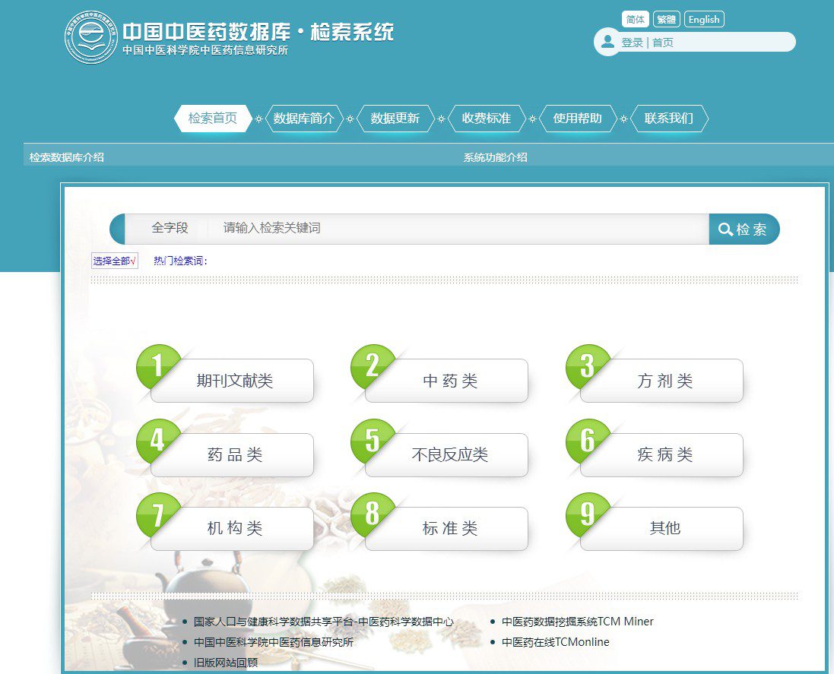The width and height of the screenshot is (834, 674).
Task: Open the 机构类 category
Action: (233, 528)
